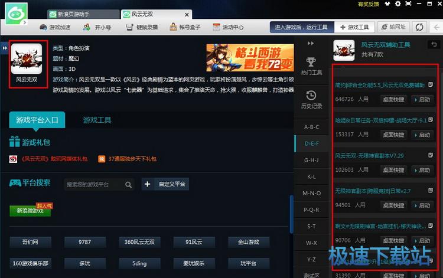Open the skin shirt icon in title bar
This screenshot has height=278, width=443.
coord(387,4)
